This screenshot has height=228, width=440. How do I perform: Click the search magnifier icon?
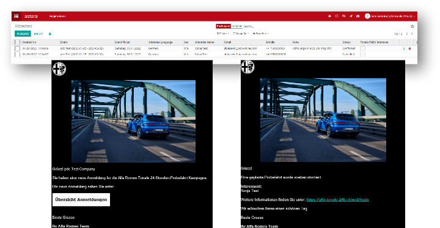413,26
